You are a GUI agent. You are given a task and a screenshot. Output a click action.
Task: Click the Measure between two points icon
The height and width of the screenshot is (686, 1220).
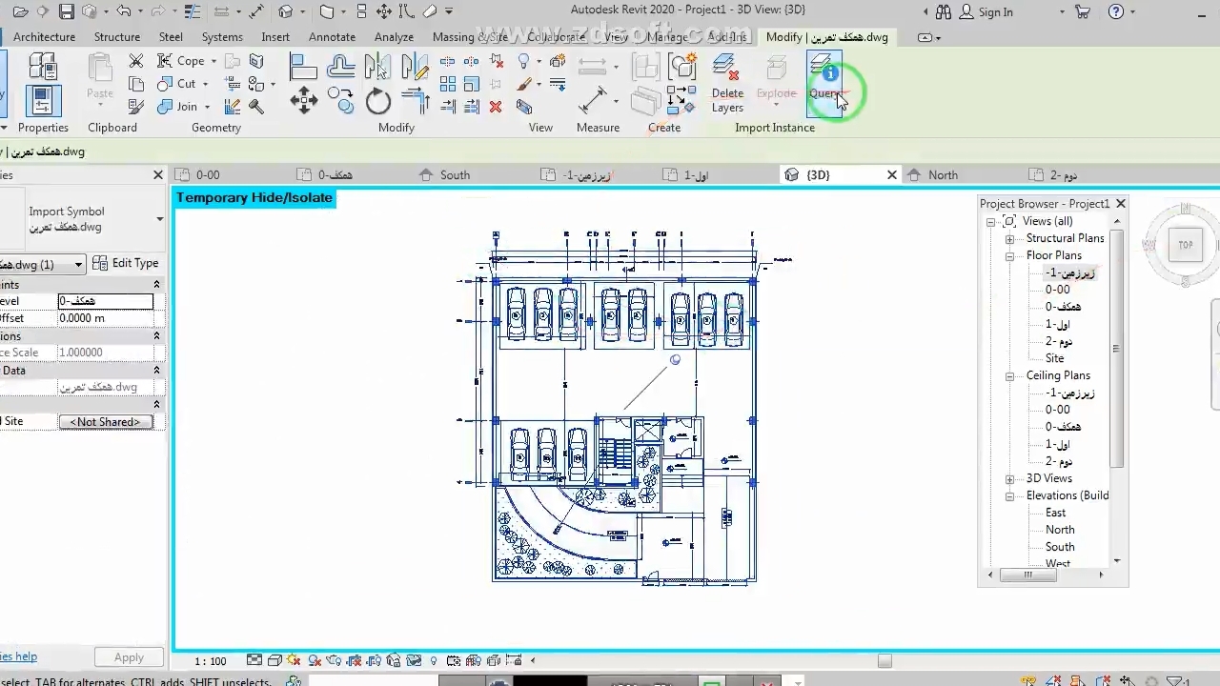[593, 100]
